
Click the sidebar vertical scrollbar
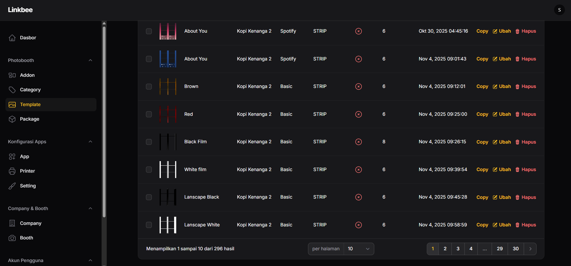point(104,122)
